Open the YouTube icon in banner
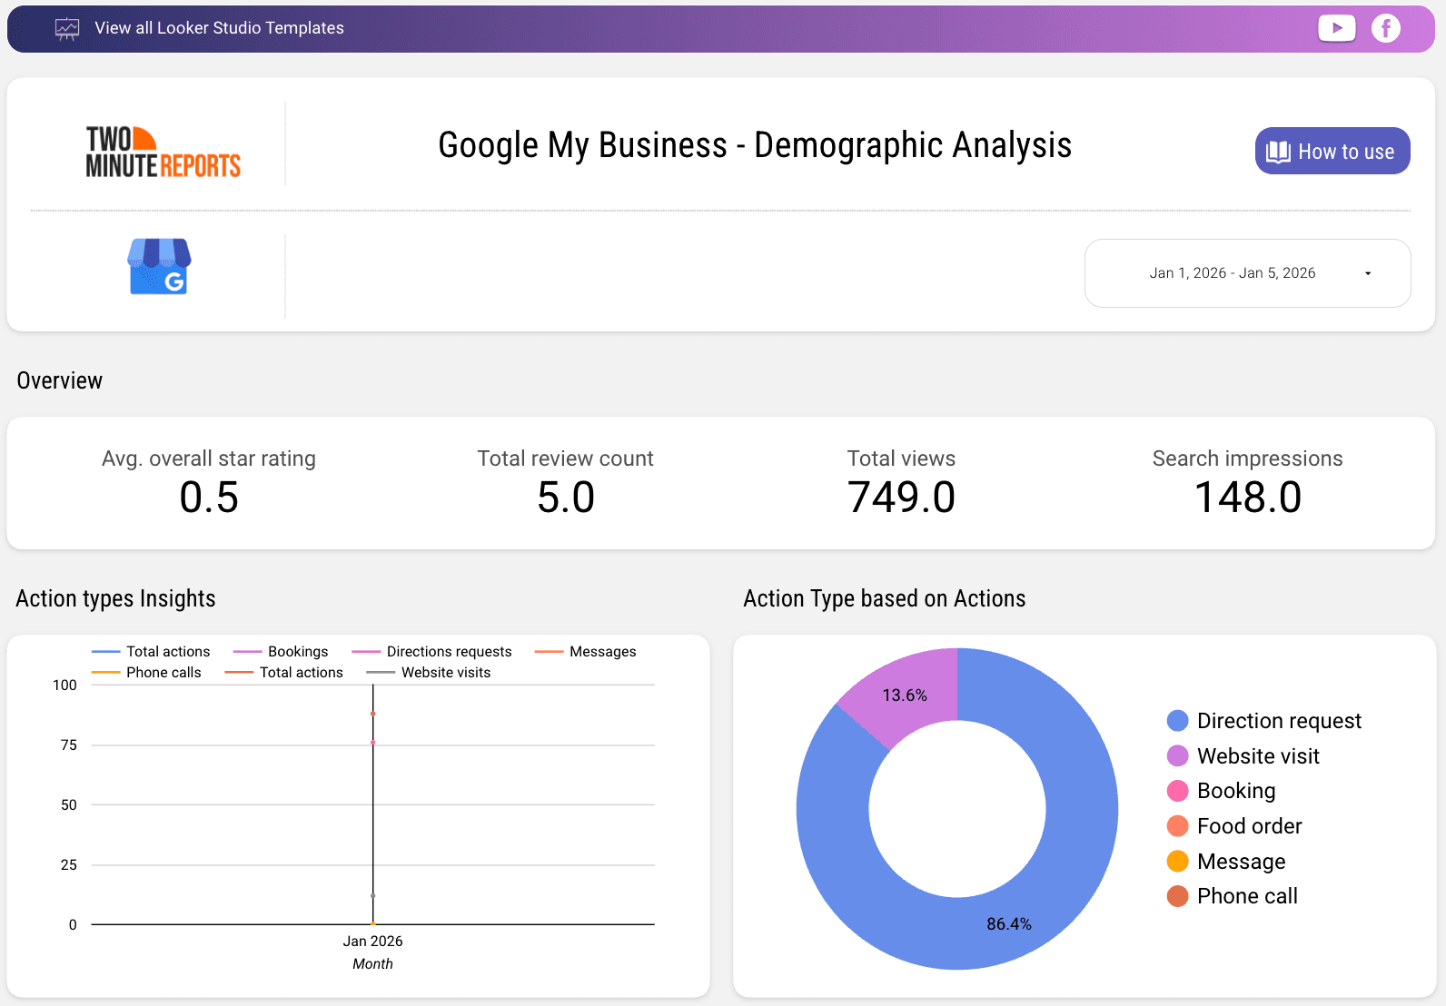 coord(1336,28)
